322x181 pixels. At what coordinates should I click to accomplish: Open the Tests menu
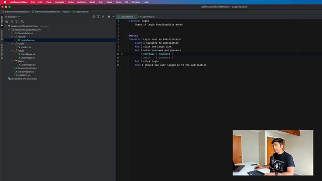coord(109,2)
